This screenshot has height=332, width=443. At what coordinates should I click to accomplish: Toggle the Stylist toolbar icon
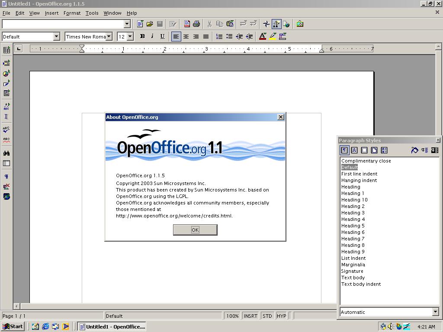click(x=276, y=24)
